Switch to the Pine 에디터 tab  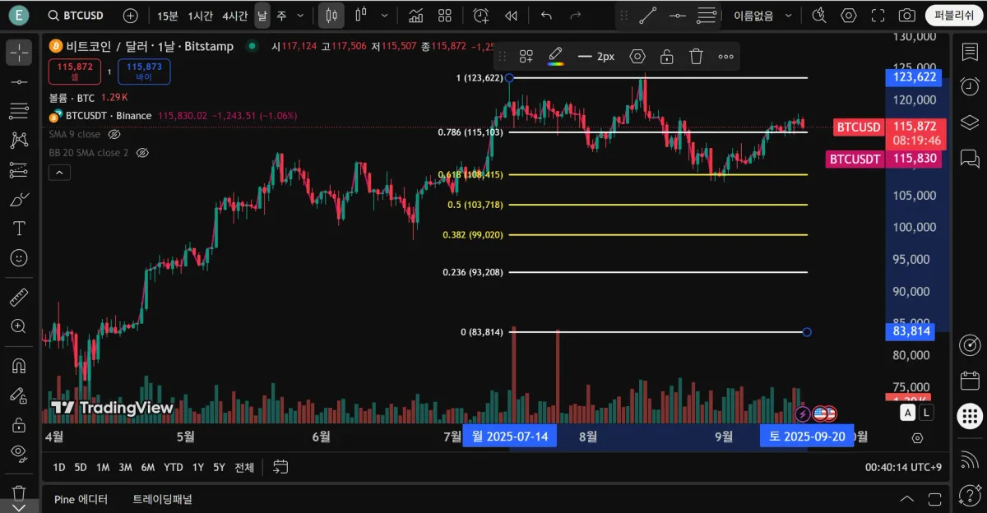(81, 499)
